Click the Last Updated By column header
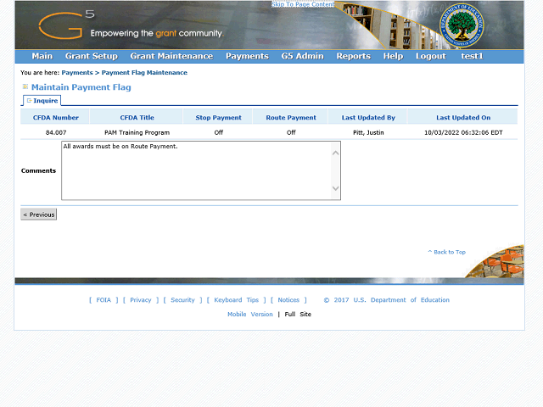The height and width of the screenshot is (407, 543). coord(368,118)
